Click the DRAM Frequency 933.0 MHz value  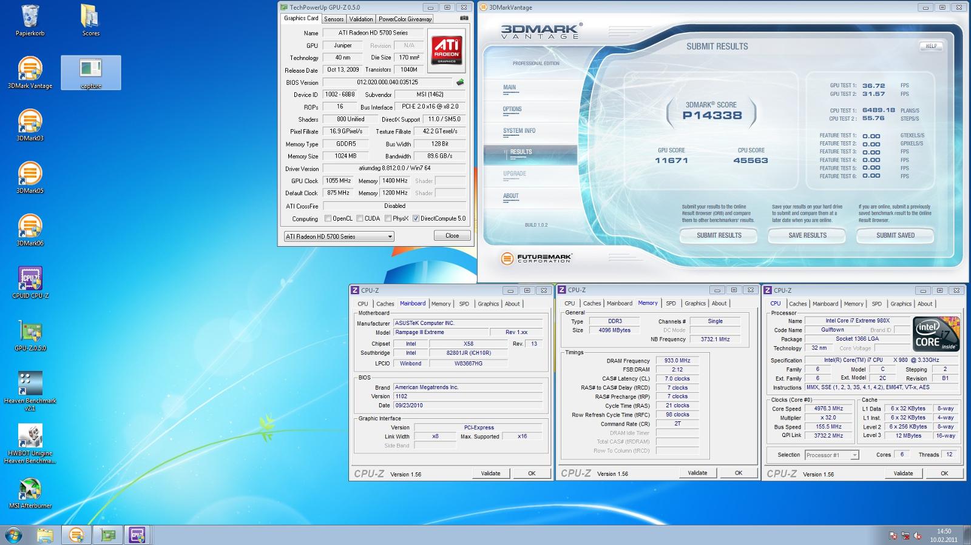(x=677, y=360)
